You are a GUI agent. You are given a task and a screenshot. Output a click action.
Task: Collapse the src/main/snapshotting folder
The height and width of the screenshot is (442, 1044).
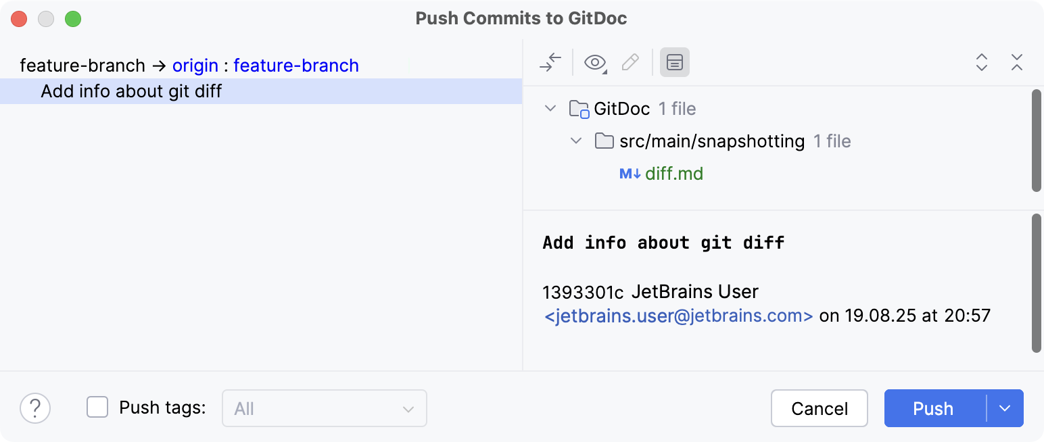tap(575, 141)
